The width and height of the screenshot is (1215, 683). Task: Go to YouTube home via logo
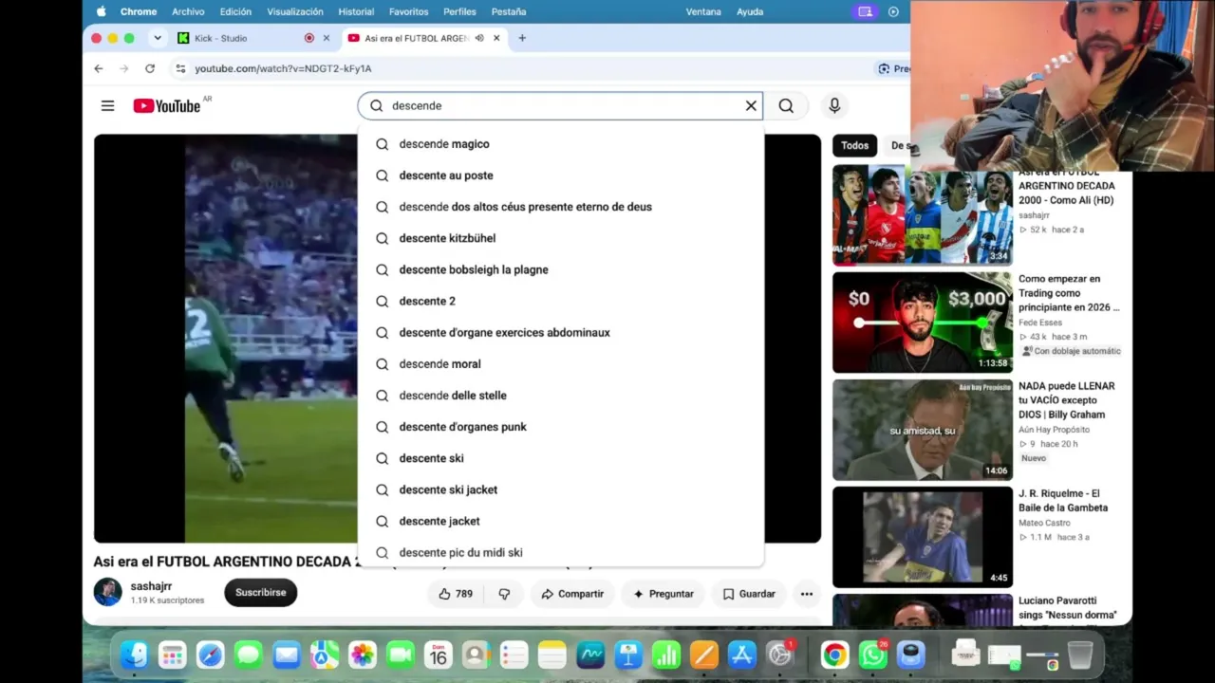[167, 106]
